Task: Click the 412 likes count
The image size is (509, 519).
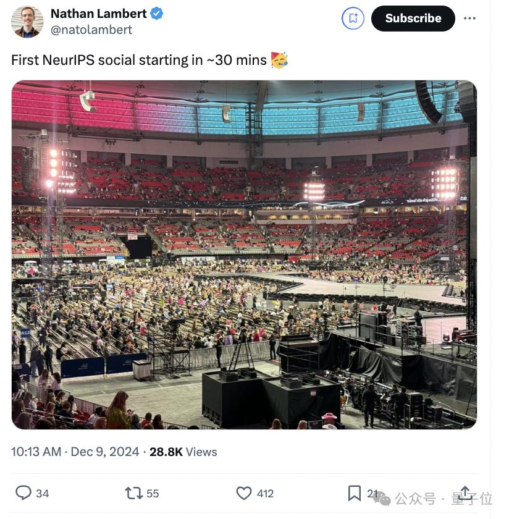Action: (265, 493)
